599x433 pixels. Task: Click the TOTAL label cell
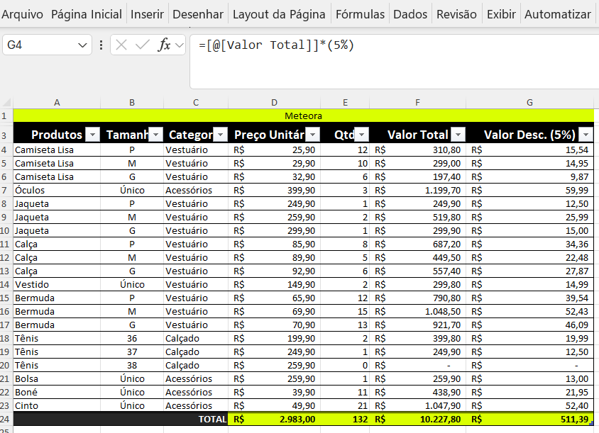click(121, 420)
